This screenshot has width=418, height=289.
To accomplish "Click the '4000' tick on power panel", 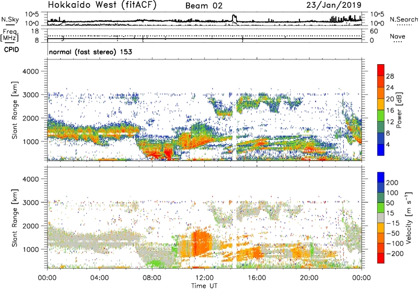I will pyautogui.click(x=30, y=71).
